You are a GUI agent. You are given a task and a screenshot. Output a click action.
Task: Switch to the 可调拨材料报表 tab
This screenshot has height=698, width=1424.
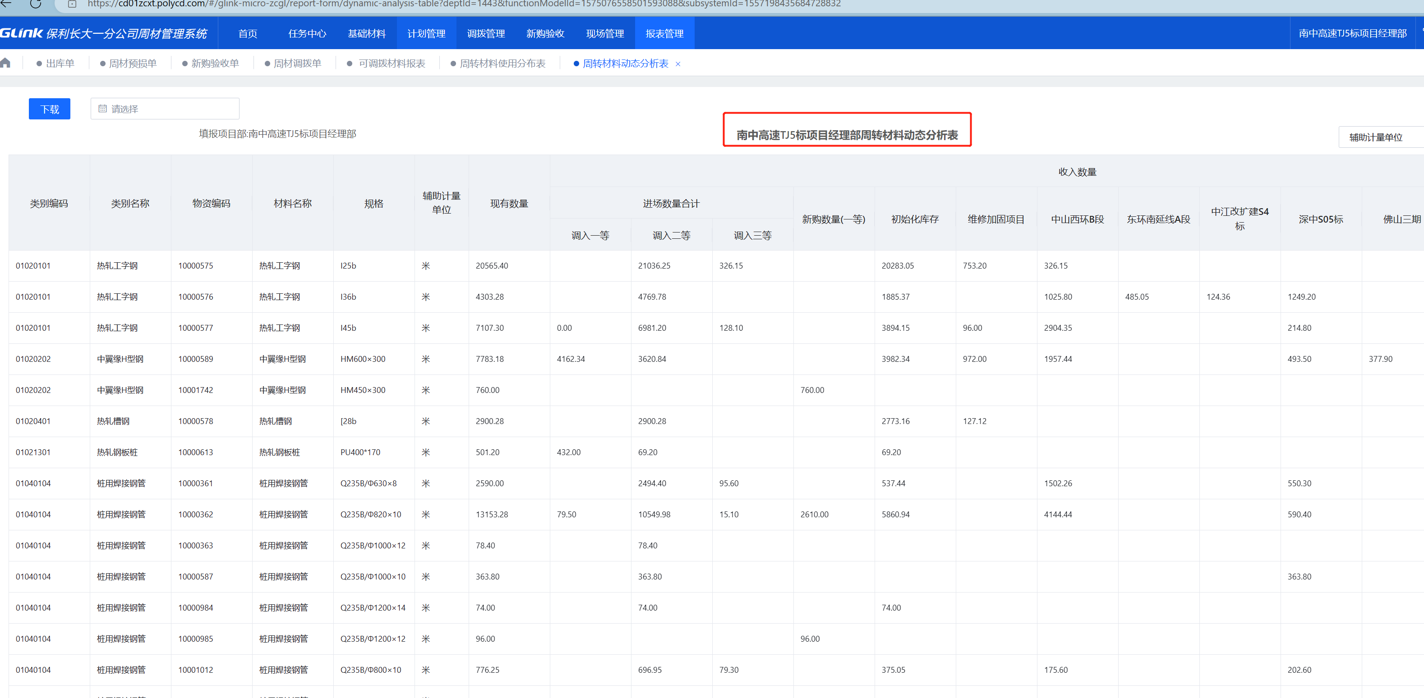387,64
